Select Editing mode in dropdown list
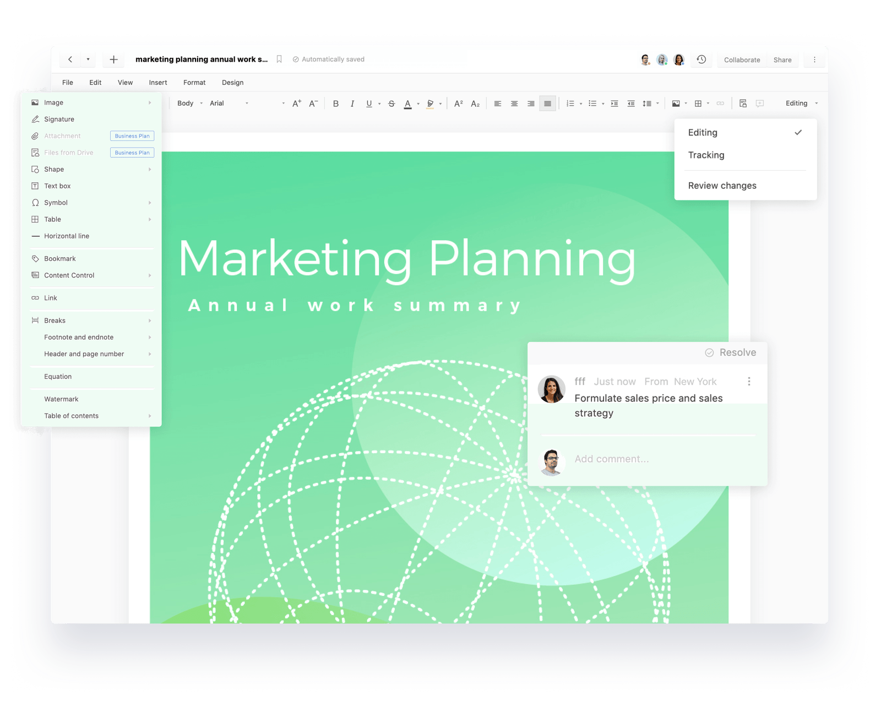 click(703, 133)
